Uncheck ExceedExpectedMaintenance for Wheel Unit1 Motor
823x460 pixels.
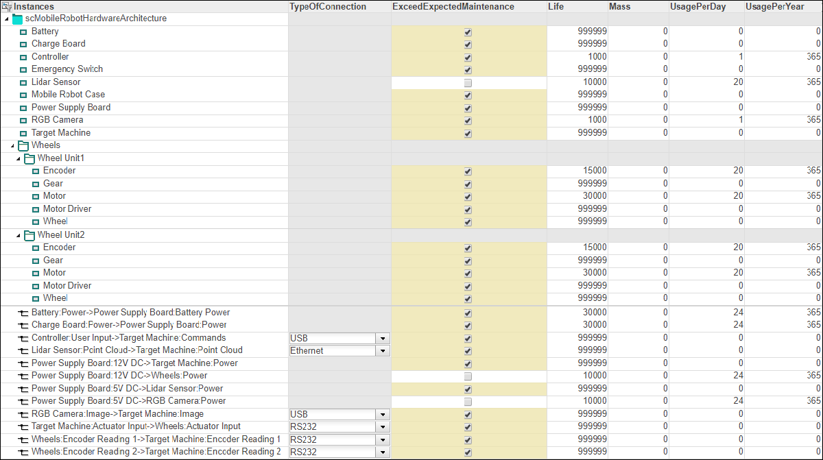[468, 197]
